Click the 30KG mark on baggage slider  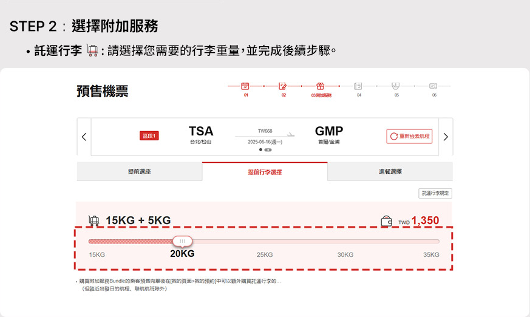(x=345, y=254)
